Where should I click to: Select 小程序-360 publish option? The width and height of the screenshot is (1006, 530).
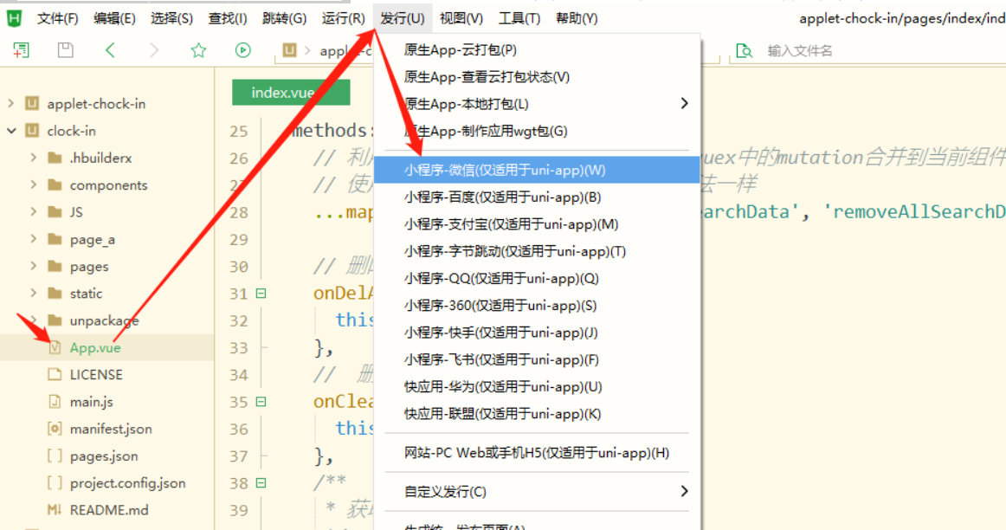pyautogui.click(x=537, y=306)
